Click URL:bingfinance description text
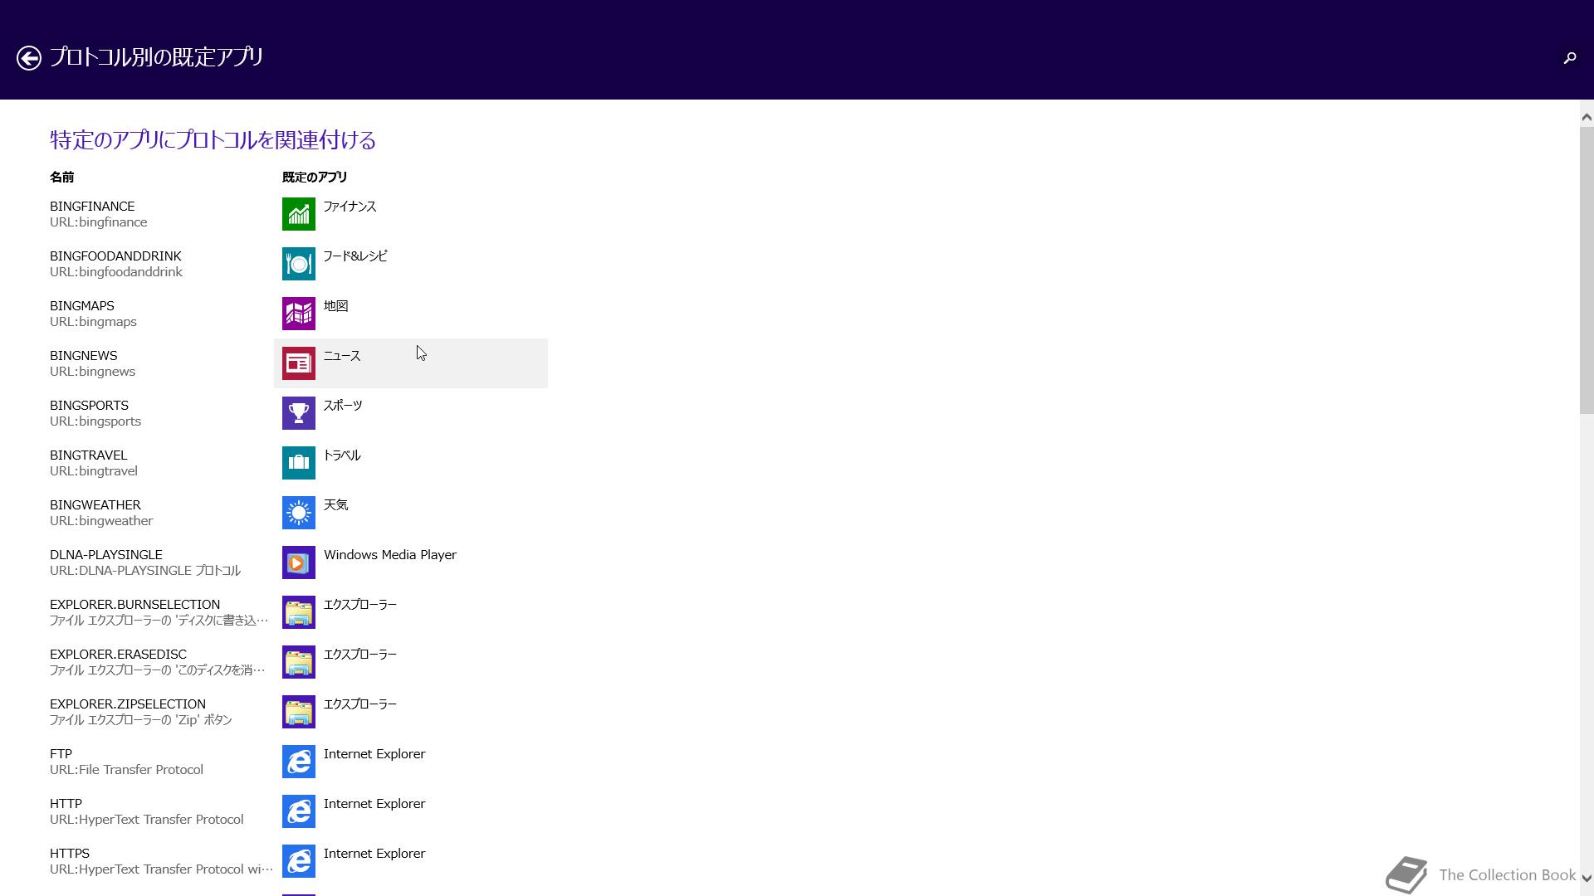 [99, 222]
